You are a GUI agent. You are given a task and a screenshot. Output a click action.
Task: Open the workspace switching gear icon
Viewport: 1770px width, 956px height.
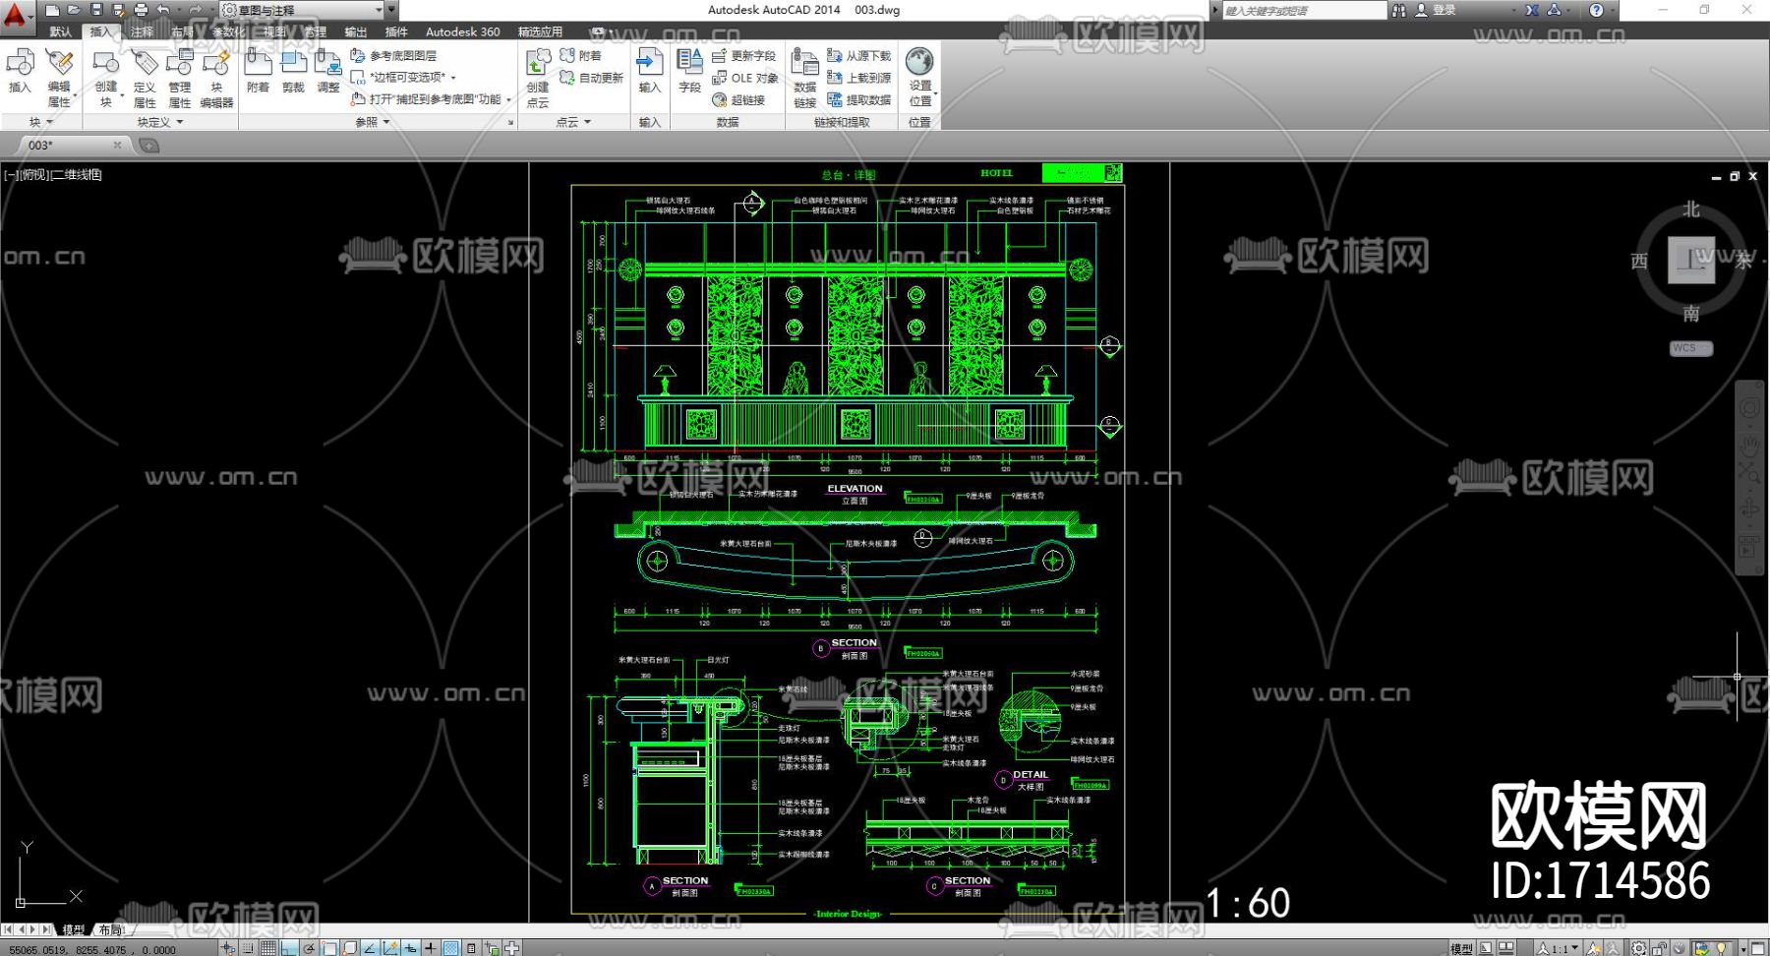pyautogui.click(x=1638, y=948)
